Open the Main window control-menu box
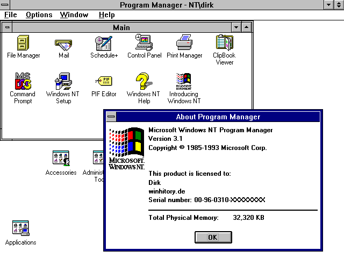344x258 pixels. click(7, 27)
